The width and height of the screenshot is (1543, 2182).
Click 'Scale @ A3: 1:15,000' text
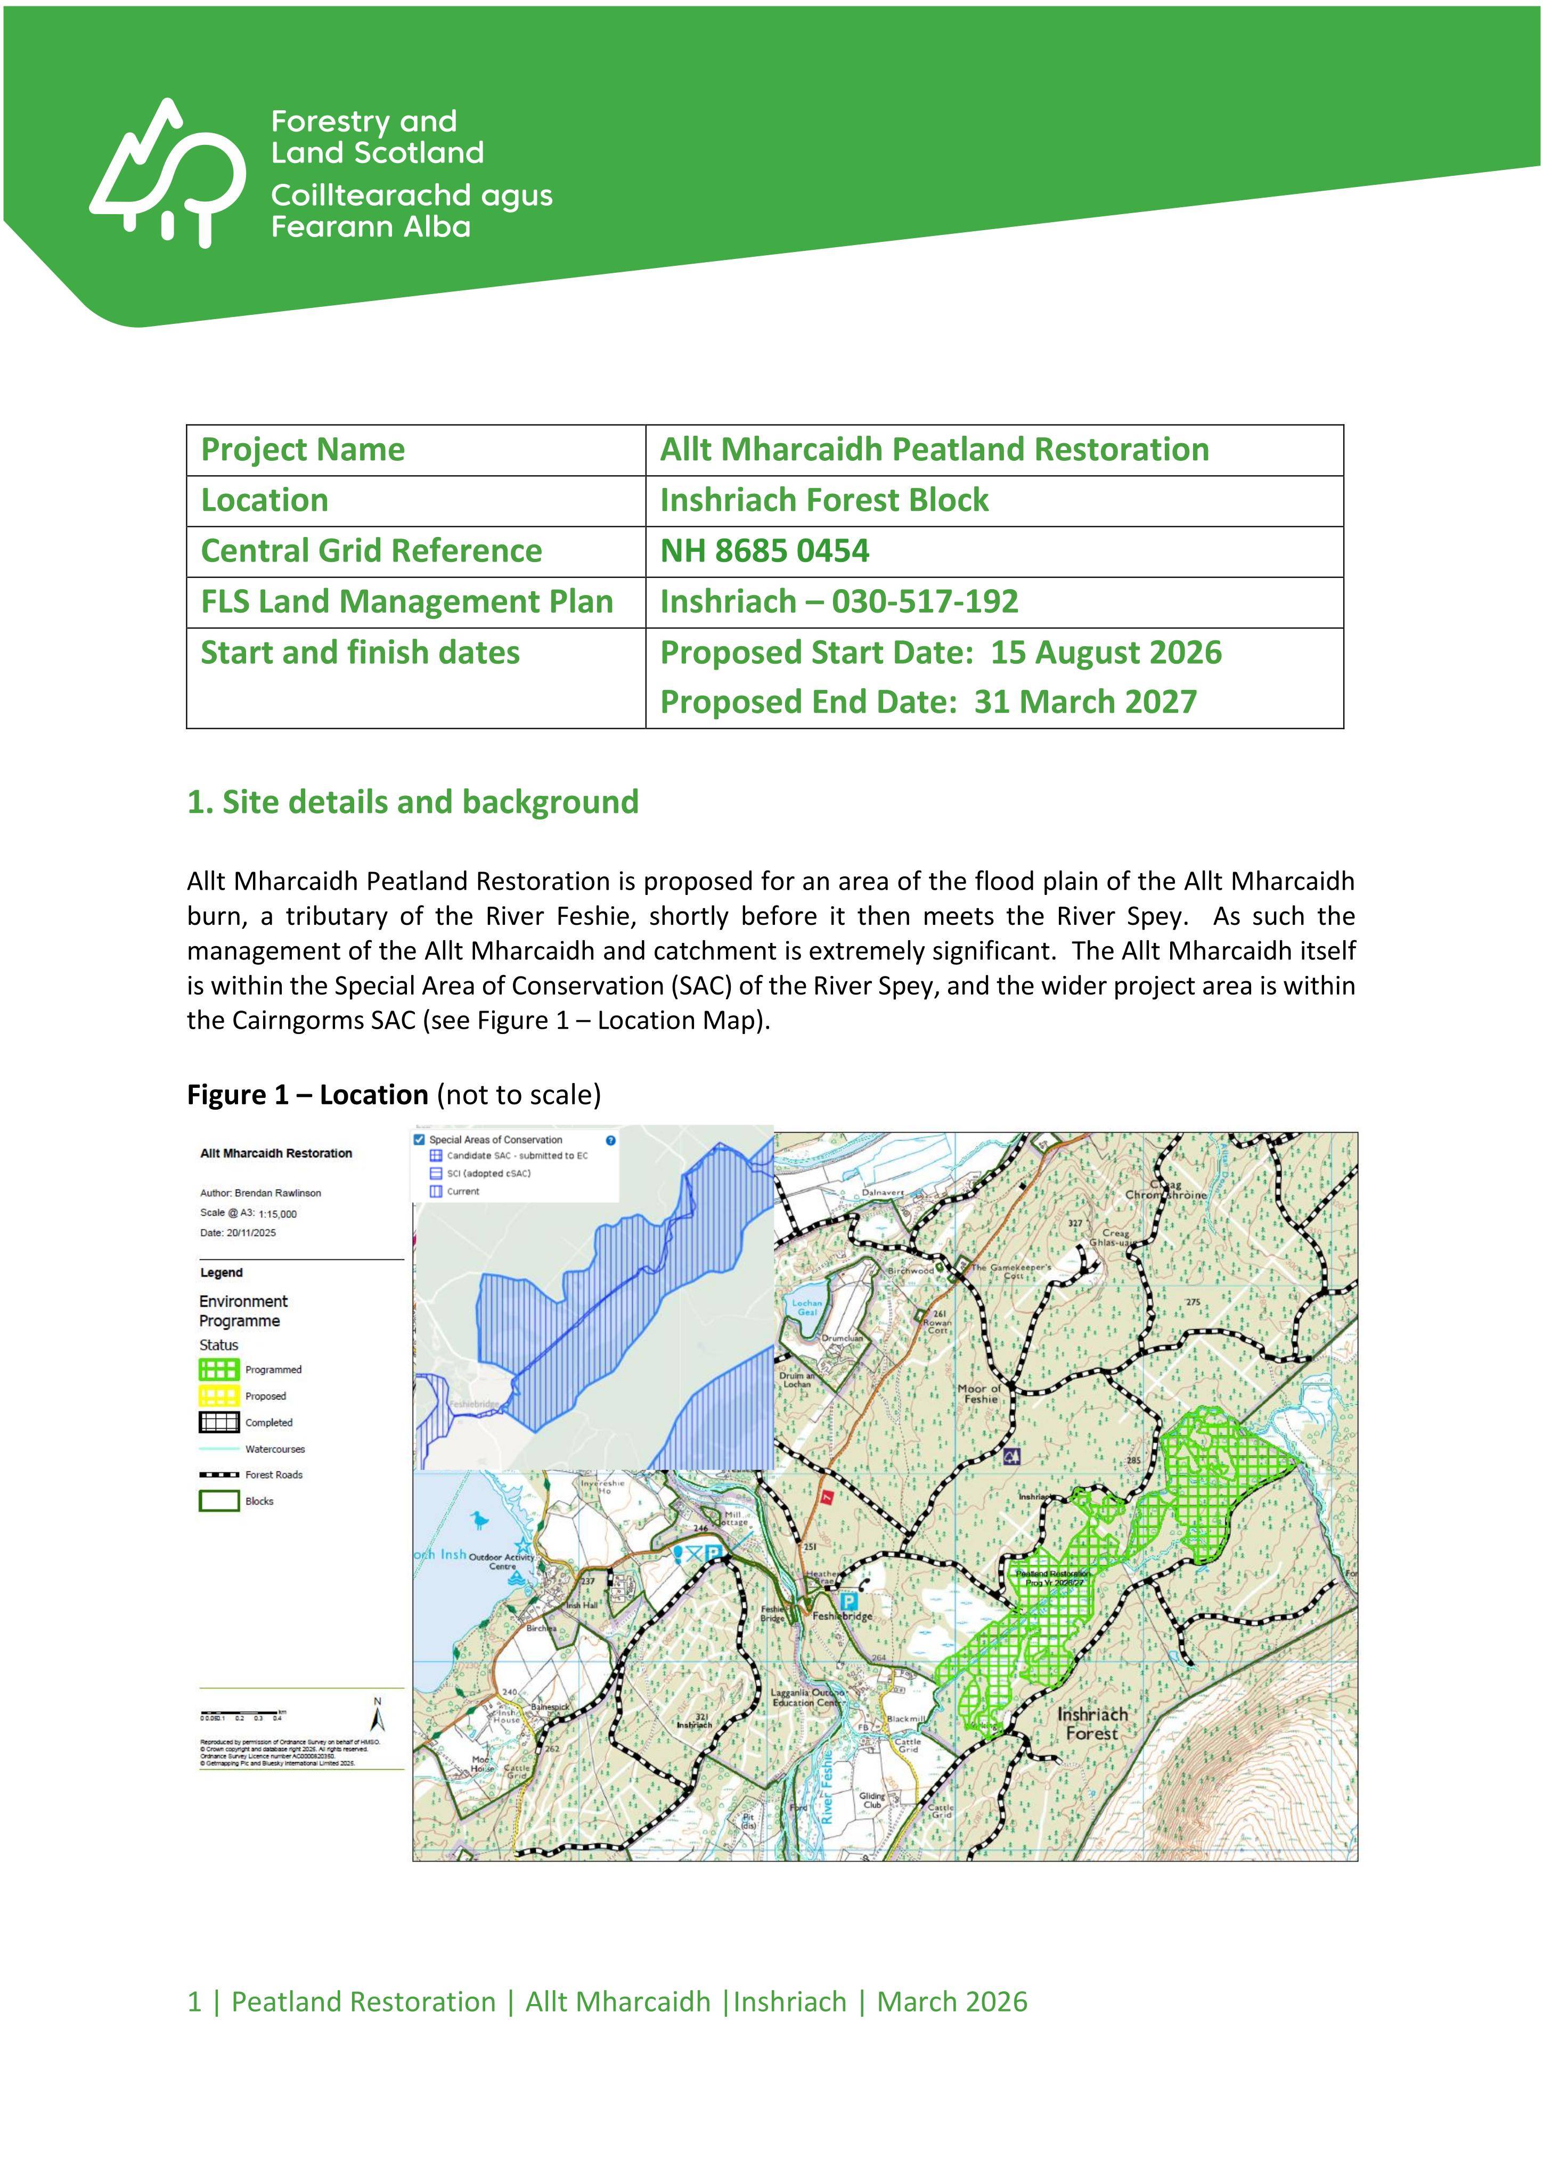click(x=248, y=1214)
